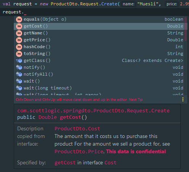Image resolution: width=189 pixels, height=172 pixels.
Task: Click the name: parameter hint
Action: click(x=128, y=4)
